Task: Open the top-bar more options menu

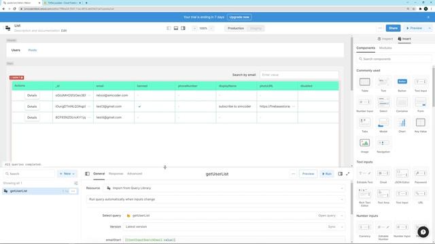Action: tap(380, 28)
